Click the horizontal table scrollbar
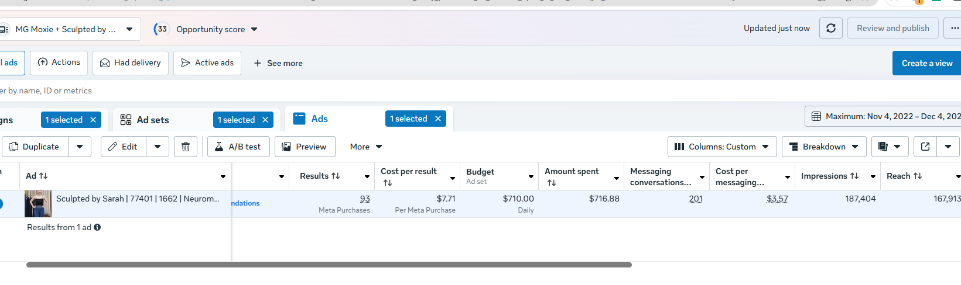The width and height of the screenshot is (961, 285). [329, 265]
